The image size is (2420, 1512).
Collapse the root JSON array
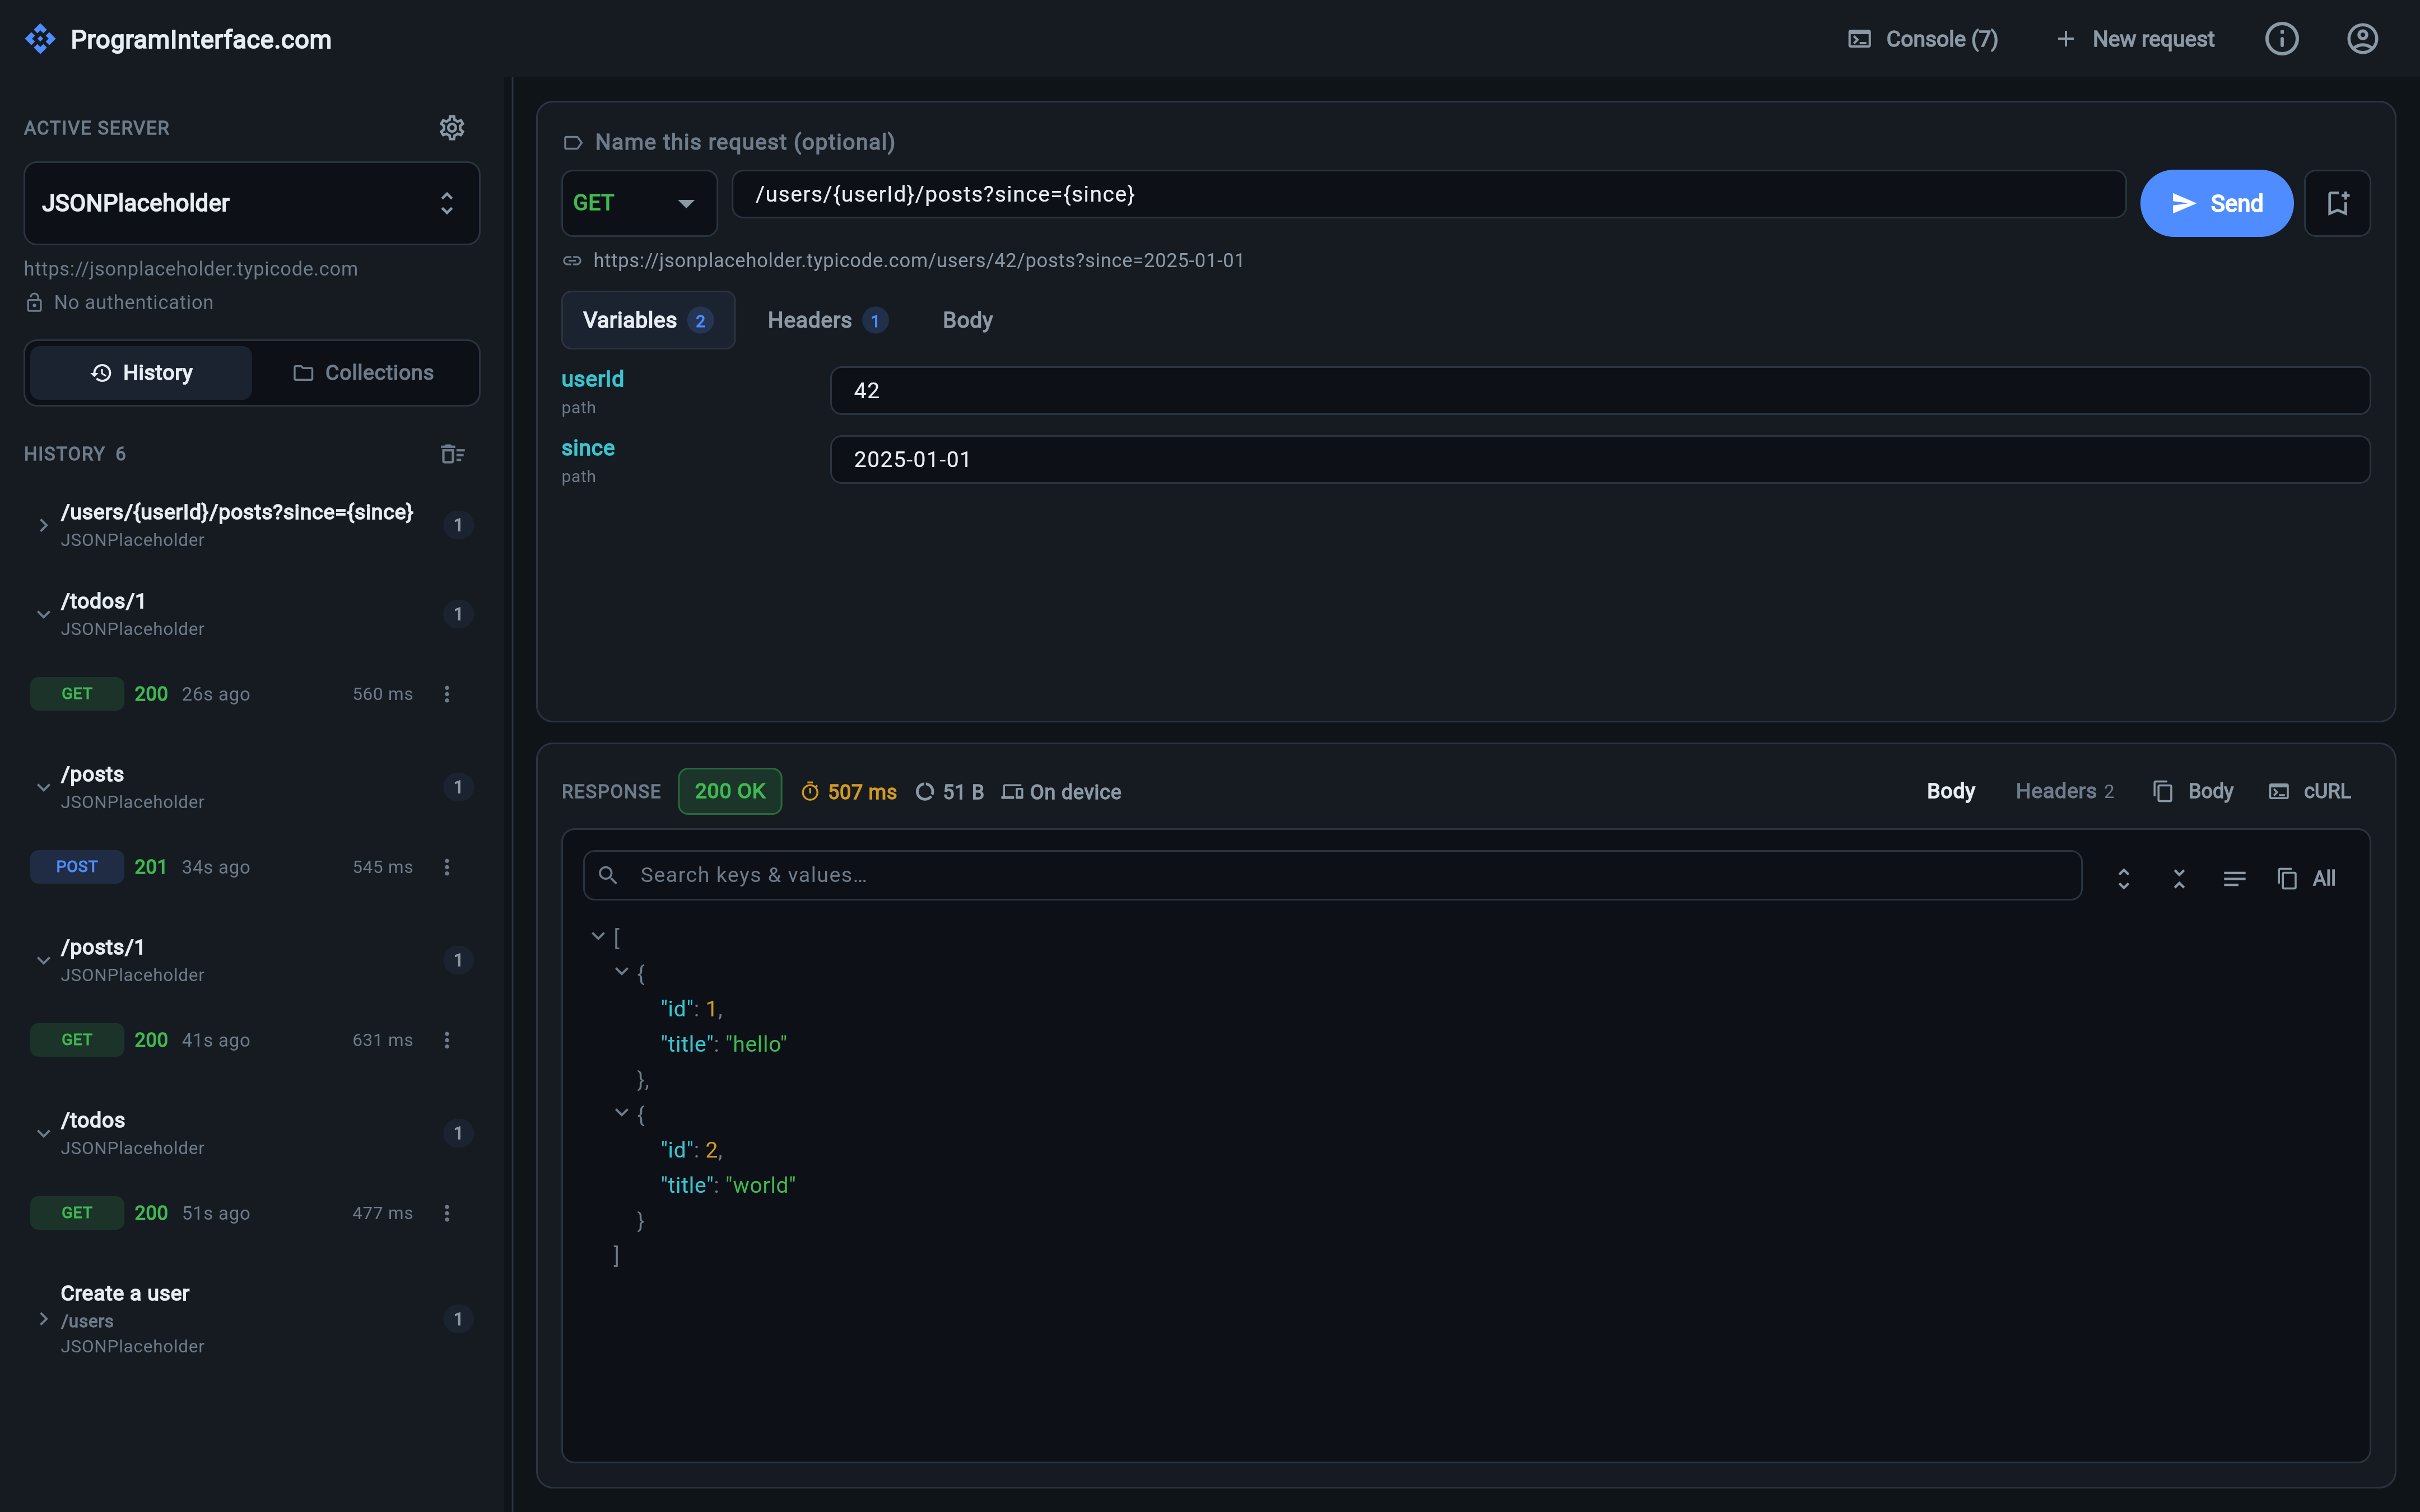click(x=598, y=937)
